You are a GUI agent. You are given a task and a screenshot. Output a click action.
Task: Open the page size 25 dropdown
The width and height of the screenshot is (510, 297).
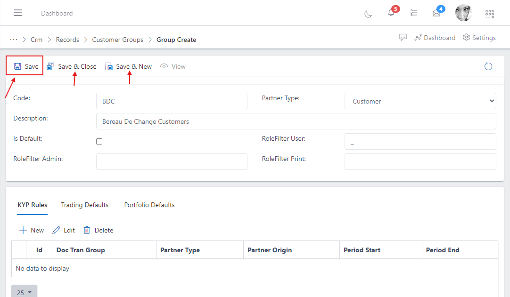coord(24,292)
